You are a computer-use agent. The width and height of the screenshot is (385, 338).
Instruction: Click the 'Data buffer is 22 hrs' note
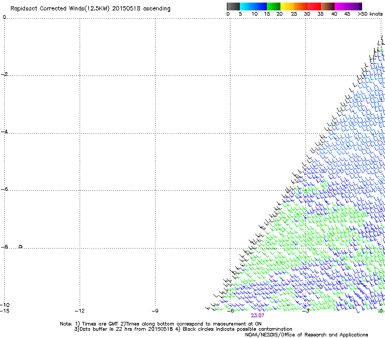click(123, 329)
